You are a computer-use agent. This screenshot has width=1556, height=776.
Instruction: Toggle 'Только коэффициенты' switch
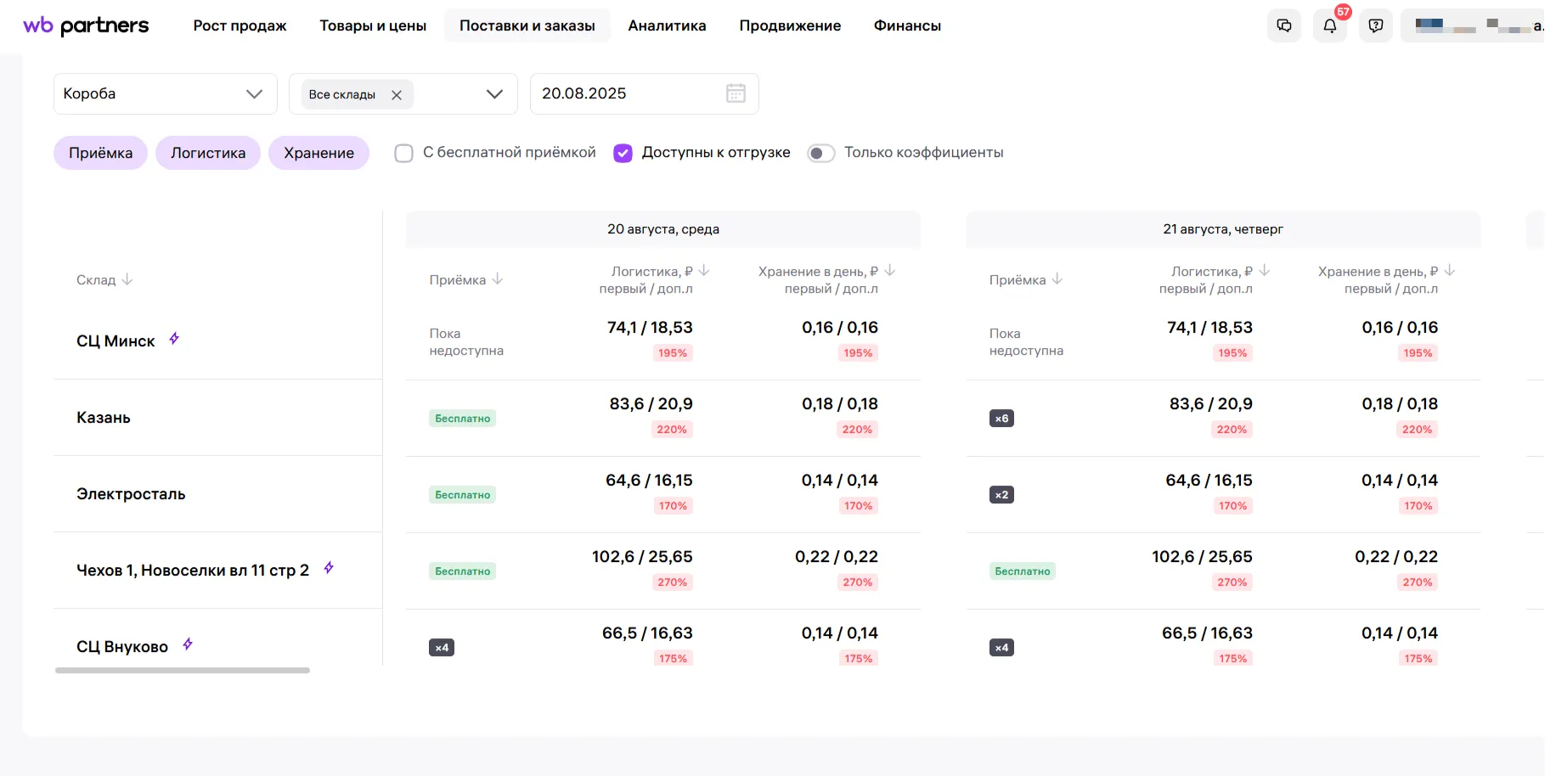[820, 153]
